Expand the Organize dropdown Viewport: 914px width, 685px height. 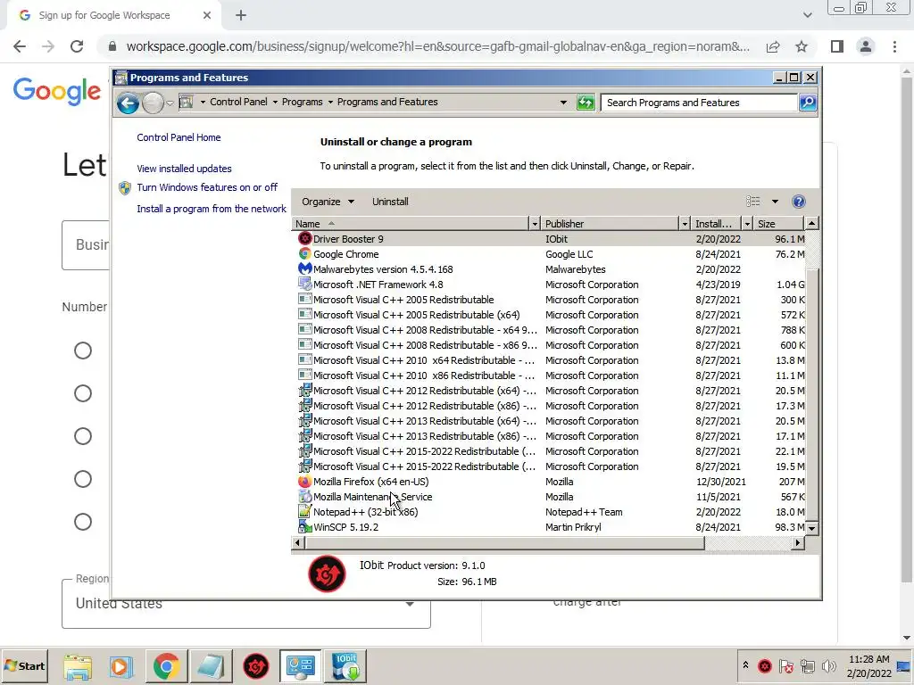coord(328,202)
